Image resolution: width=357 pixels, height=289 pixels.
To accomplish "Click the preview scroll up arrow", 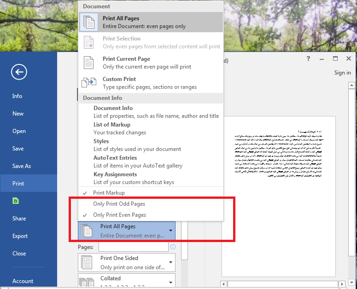I will (351, 85).
